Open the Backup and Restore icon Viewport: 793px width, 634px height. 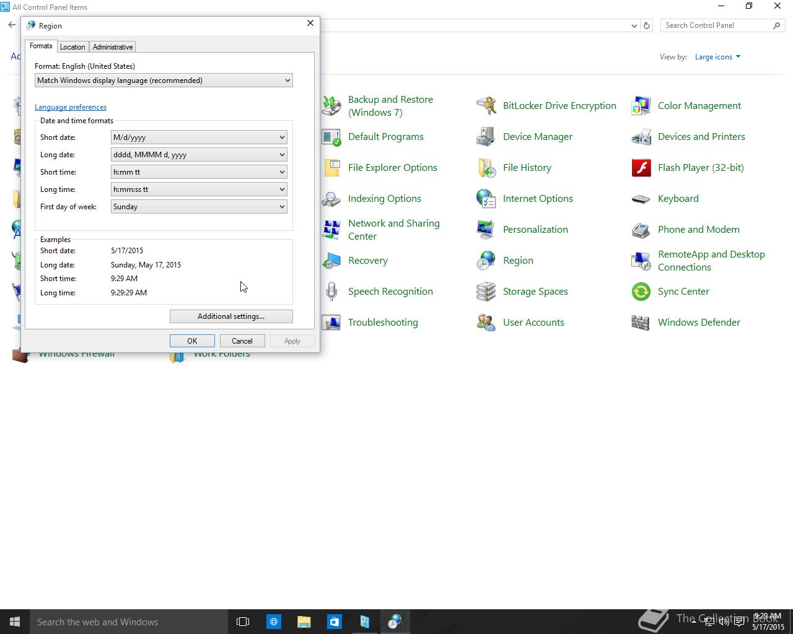click(331, 106)
